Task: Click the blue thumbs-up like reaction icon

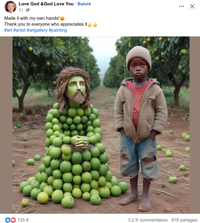Action: pos(8,220)
